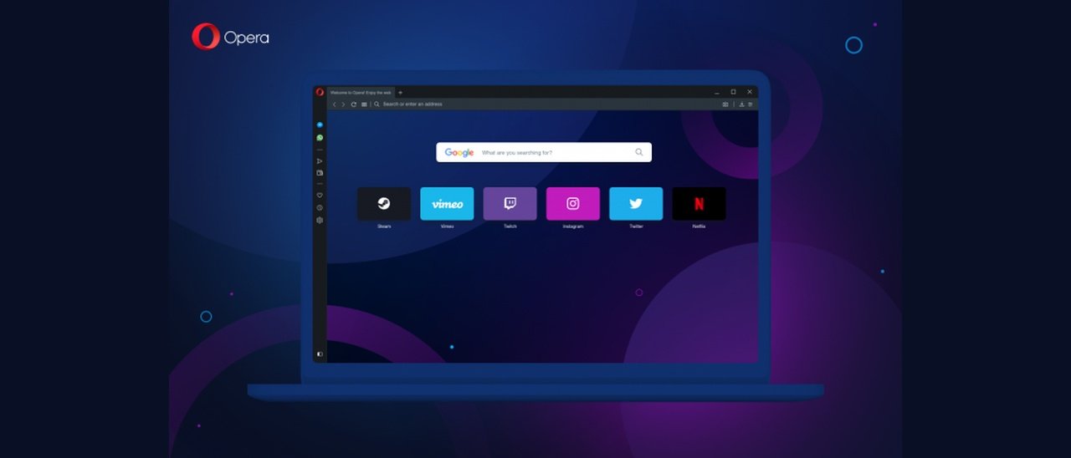1071x458 pixels.
Task: Open My Flow arrow icon in sidebar
Action: (320, 160)
